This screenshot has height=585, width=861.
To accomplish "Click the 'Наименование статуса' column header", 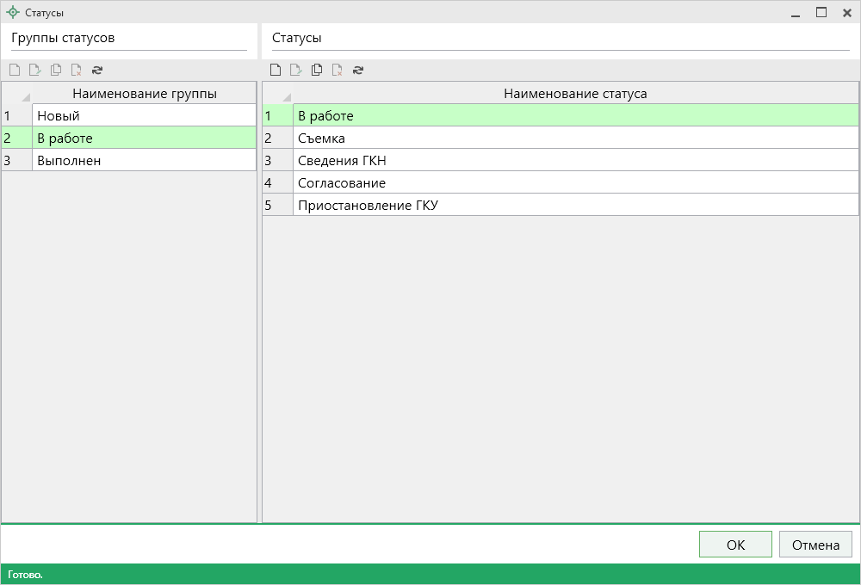I will click(x=575, y=93).
